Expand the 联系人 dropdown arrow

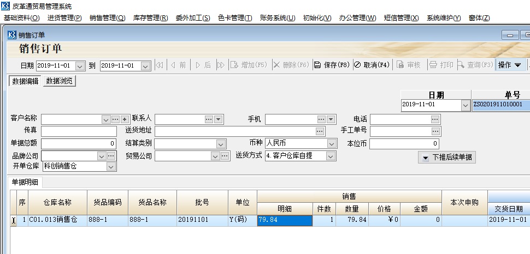[x=218, y=119]
